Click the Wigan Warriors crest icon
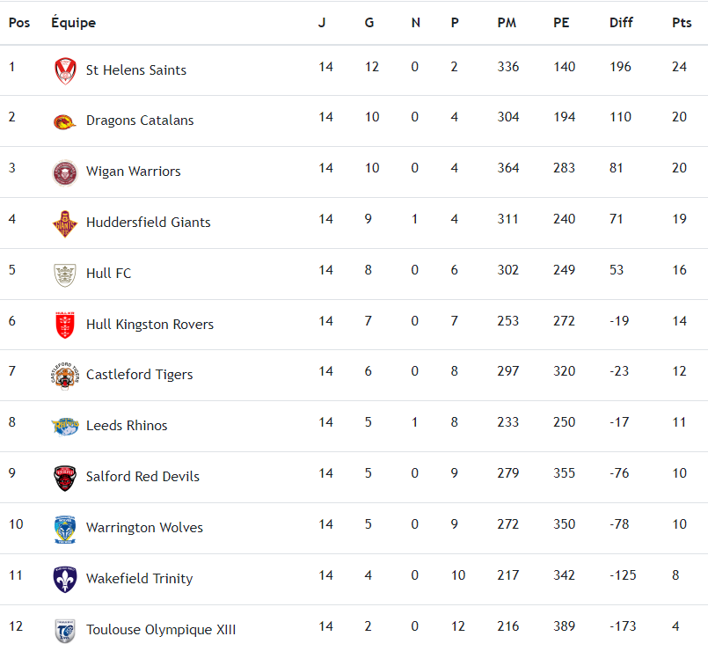 64,172
